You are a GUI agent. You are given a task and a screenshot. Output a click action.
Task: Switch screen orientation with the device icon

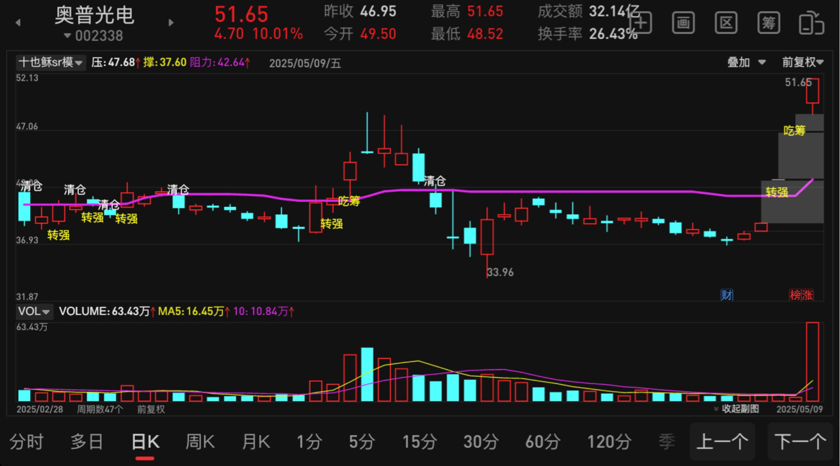[811, 23]
